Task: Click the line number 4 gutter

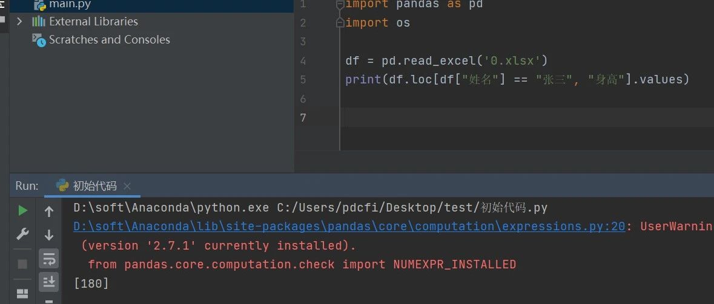Action: coord(303,61)
